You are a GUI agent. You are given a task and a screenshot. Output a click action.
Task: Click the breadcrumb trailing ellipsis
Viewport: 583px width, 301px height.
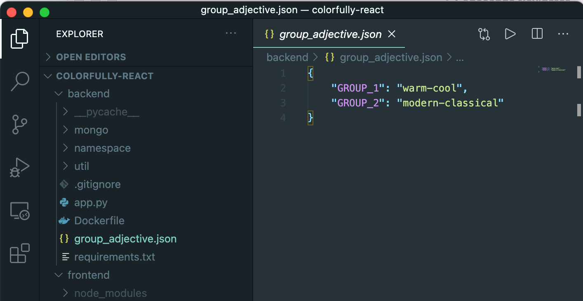click(x=459, y=58)
